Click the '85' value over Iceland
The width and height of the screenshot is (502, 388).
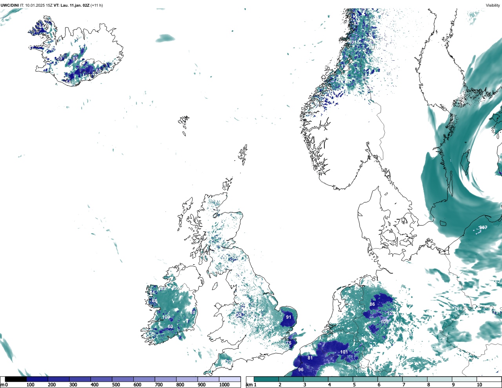tap(75, 59)
